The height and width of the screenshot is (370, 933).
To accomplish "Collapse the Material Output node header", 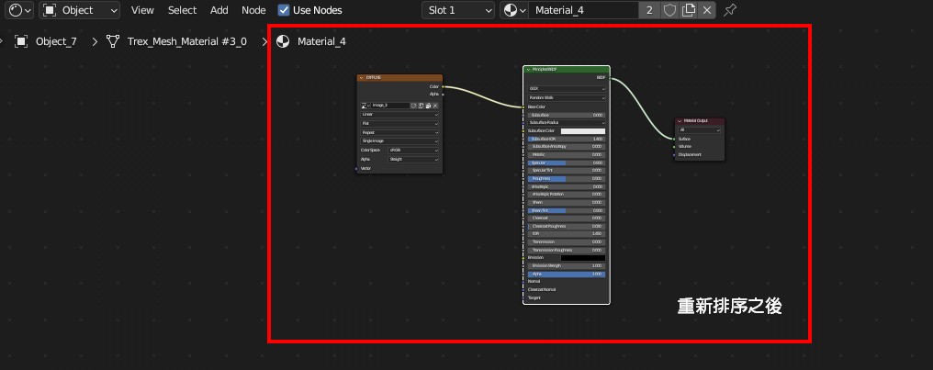I will click(x=680, y=120).
